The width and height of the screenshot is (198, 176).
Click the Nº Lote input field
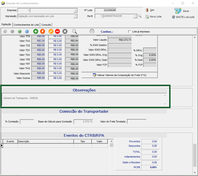pos(105,10)
